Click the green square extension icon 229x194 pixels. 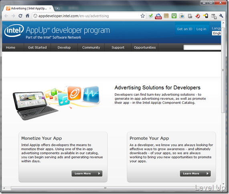click(x=174, y=16)
